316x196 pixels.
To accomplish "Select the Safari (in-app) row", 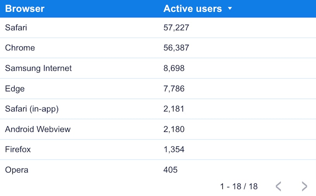I will pos(32,109).
